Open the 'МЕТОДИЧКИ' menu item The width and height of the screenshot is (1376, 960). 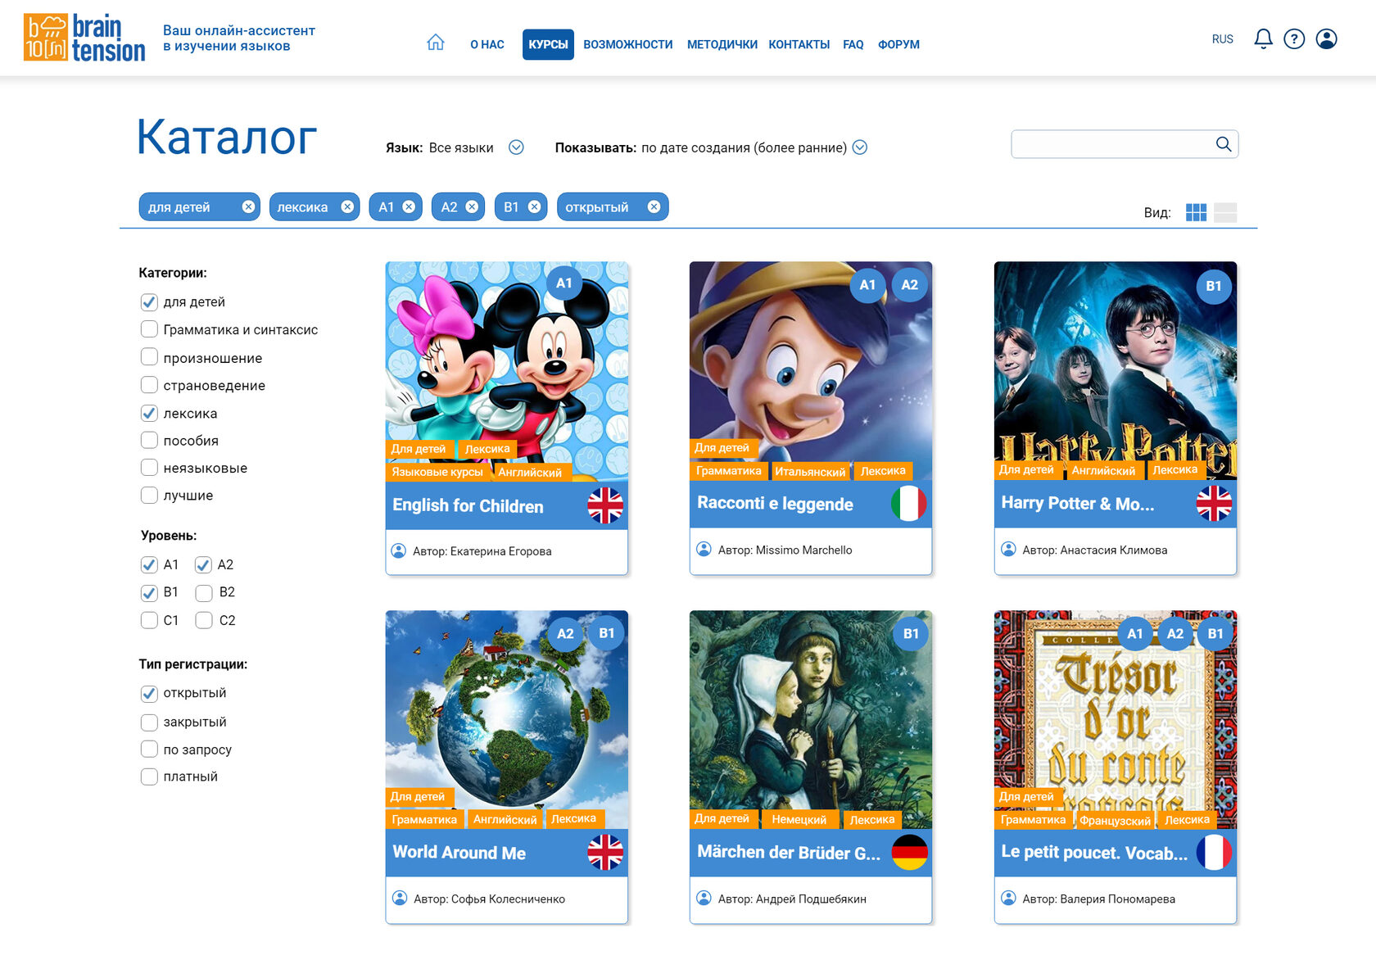click(722, 44)
